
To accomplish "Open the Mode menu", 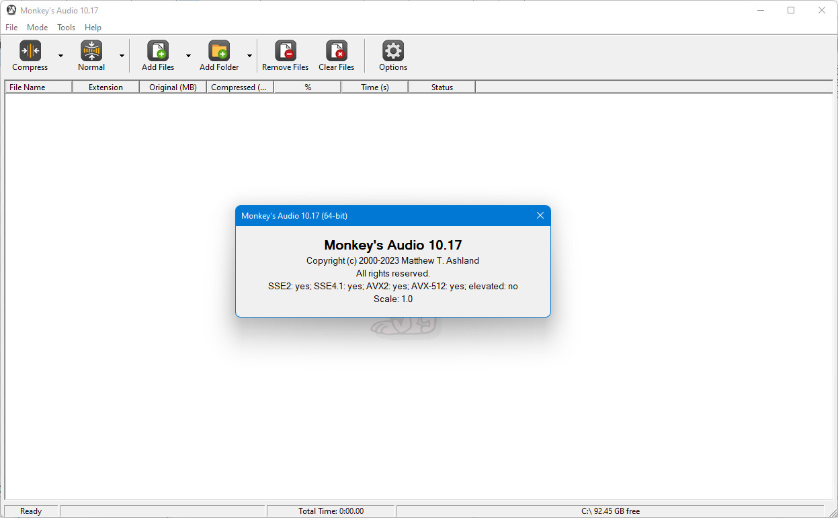I will [x=38, y=28].
